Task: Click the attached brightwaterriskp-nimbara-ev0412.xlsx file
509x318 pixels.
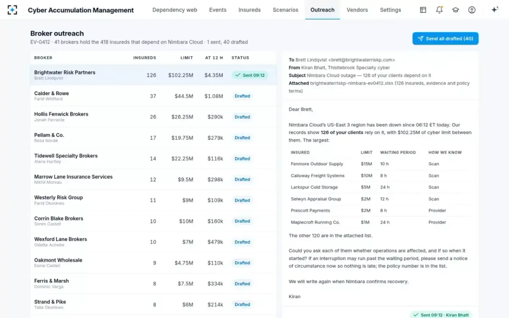Action: point(352,84)
